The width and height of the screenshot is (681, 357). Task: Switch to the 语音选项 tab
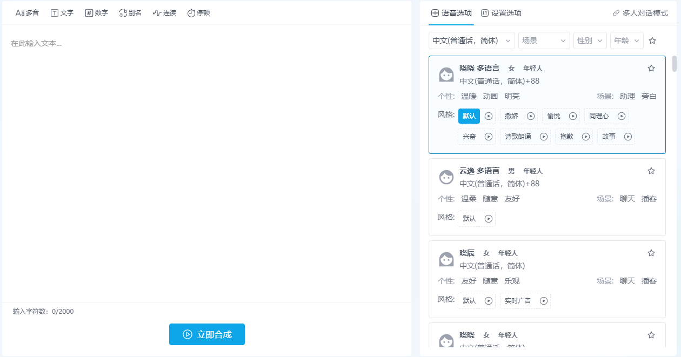pyautogui.click(x=451, y=13)
